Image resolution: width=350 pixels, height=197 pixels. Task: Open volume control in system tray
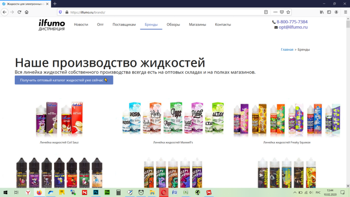tap(311, 192)
